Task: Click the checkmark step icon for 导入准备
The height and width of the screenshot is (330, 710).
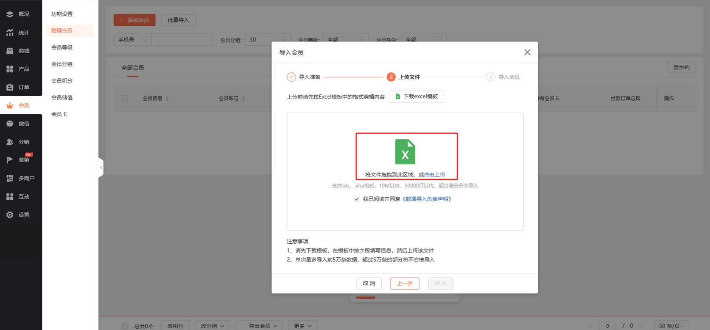Action: pyautogui.click(x=291, y=77)
